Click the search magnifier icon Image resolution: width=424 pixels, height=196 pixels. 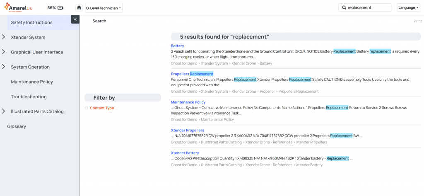343,7
